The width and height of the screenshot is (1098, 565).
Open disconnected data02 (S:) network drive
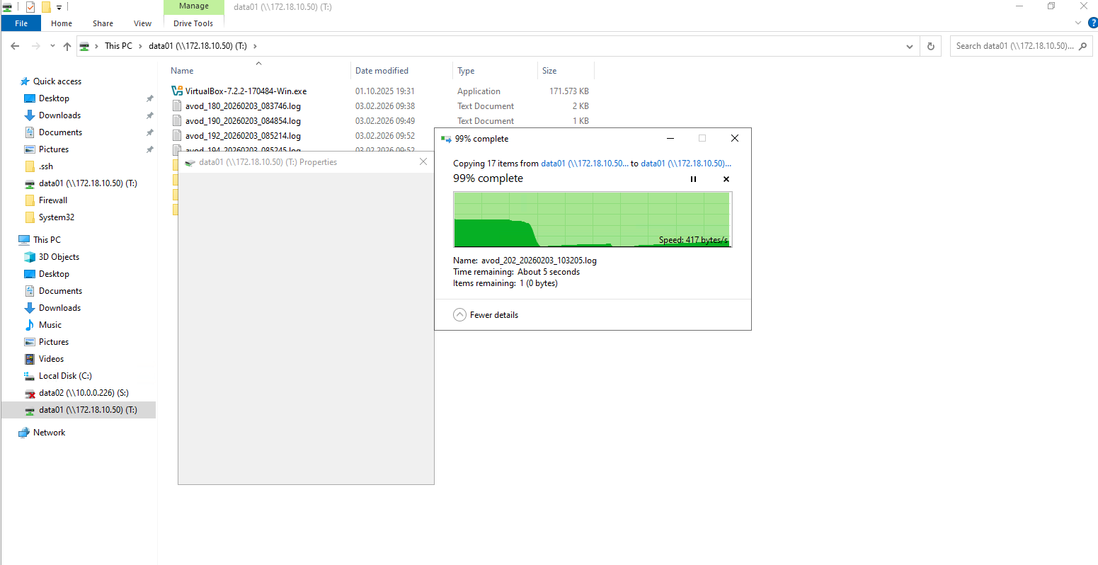84,393
